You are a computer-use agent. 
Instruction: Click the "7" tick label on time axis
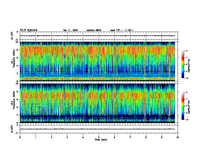coord(130,137)
